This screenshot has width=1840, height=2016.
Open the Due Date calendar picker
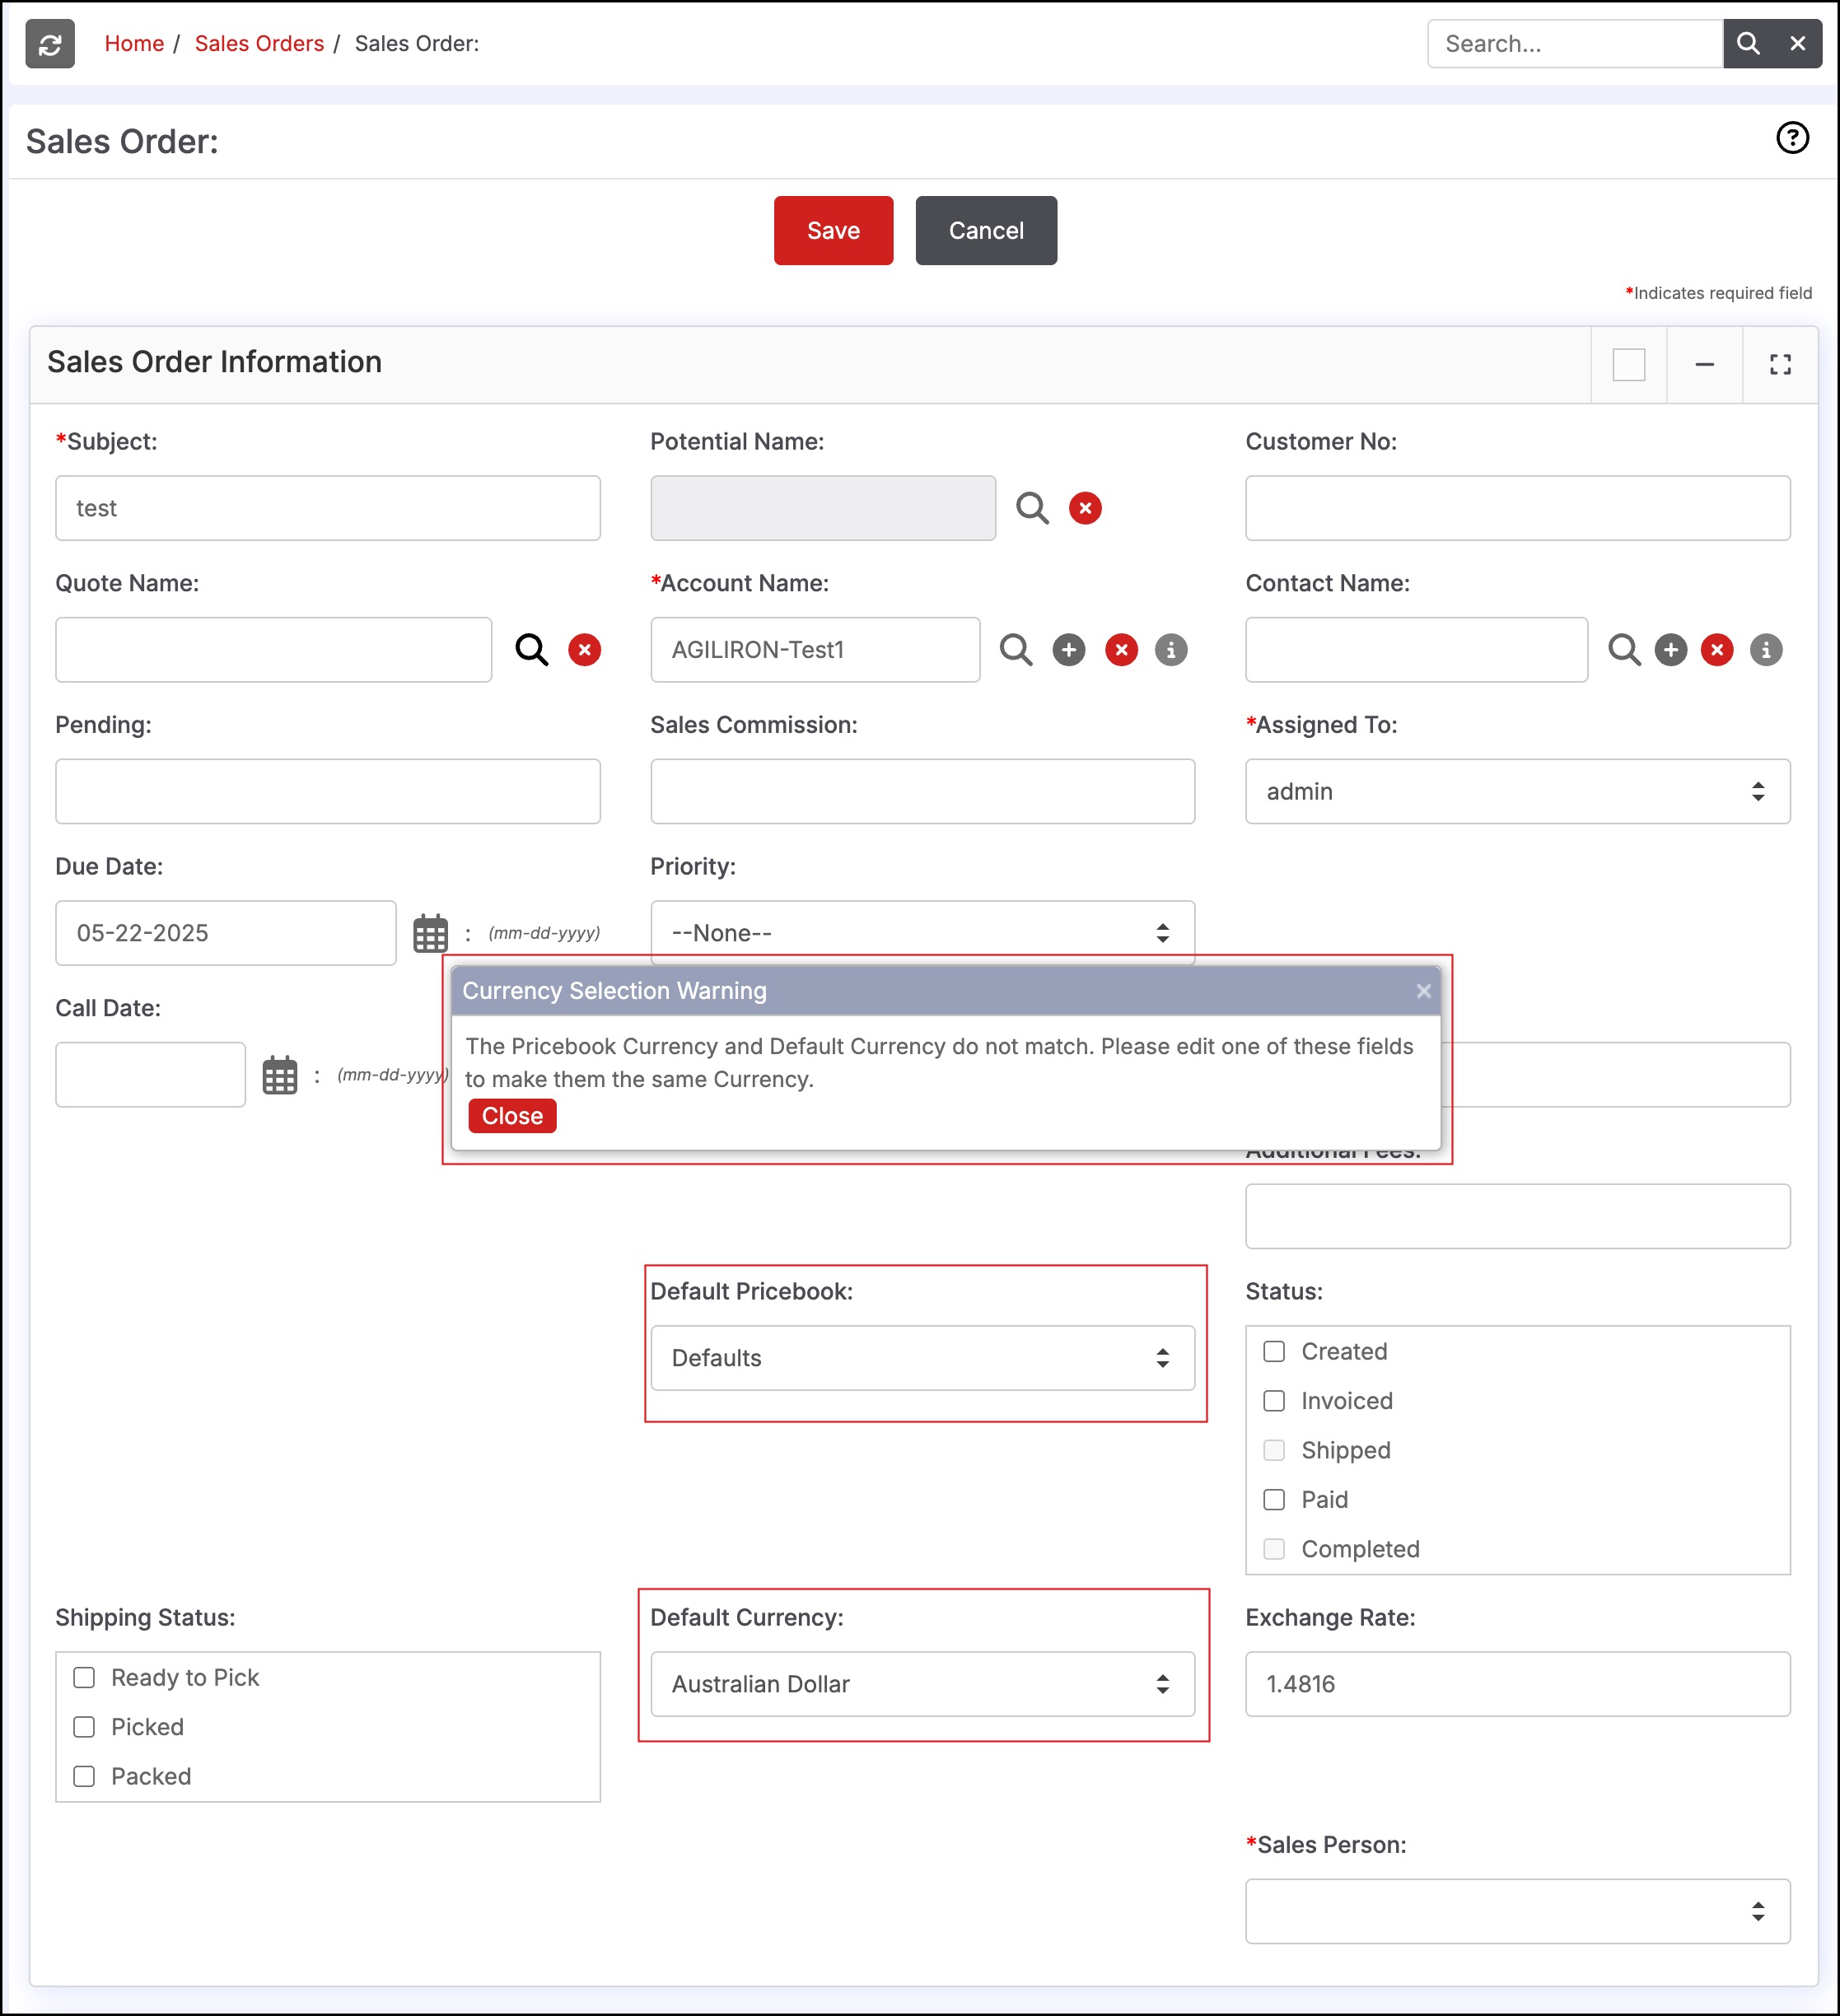(x=431, y=934)
